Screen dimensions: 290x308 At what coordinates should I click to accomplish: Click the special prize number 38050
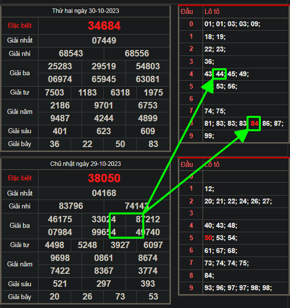[x=104, y=178]
